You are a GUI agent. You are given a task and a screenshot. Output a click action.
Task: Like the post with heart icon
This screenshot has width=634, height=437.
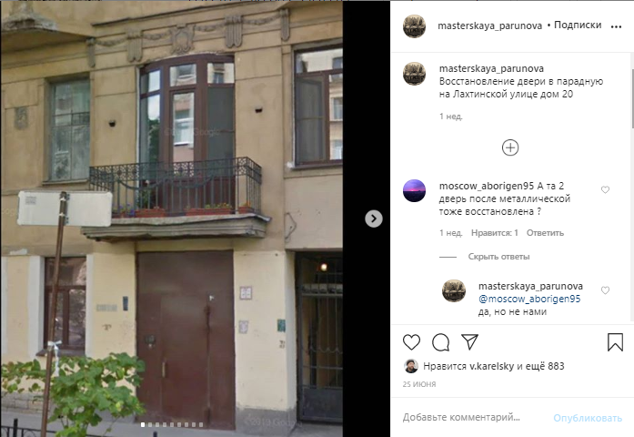412,342
